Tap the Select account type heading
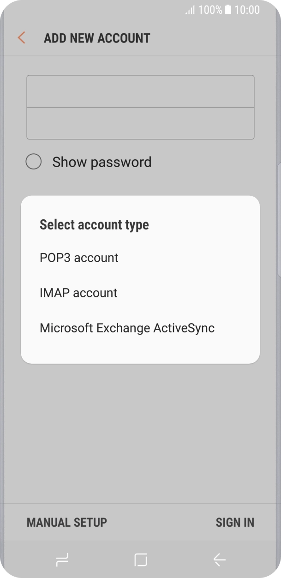Screen dimensions: 281x578 coord(94,225)
